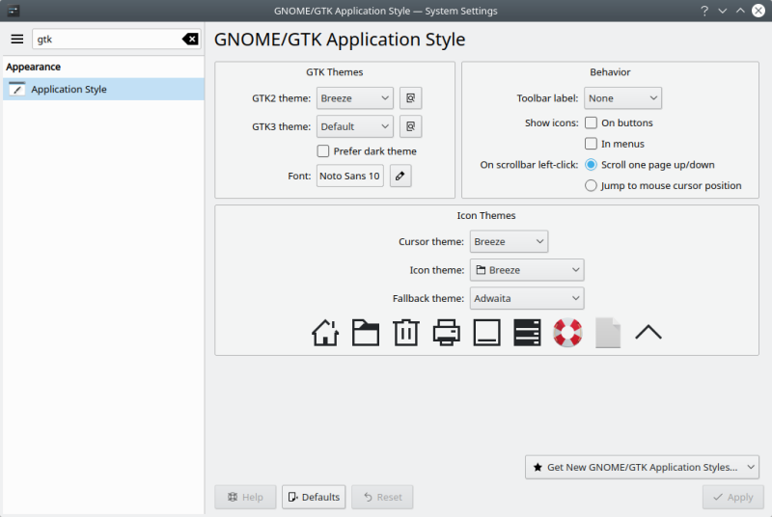Clear the search field text
Image resolution: width=772 pixels, height=517 pixels.
[x=190, y=39]
